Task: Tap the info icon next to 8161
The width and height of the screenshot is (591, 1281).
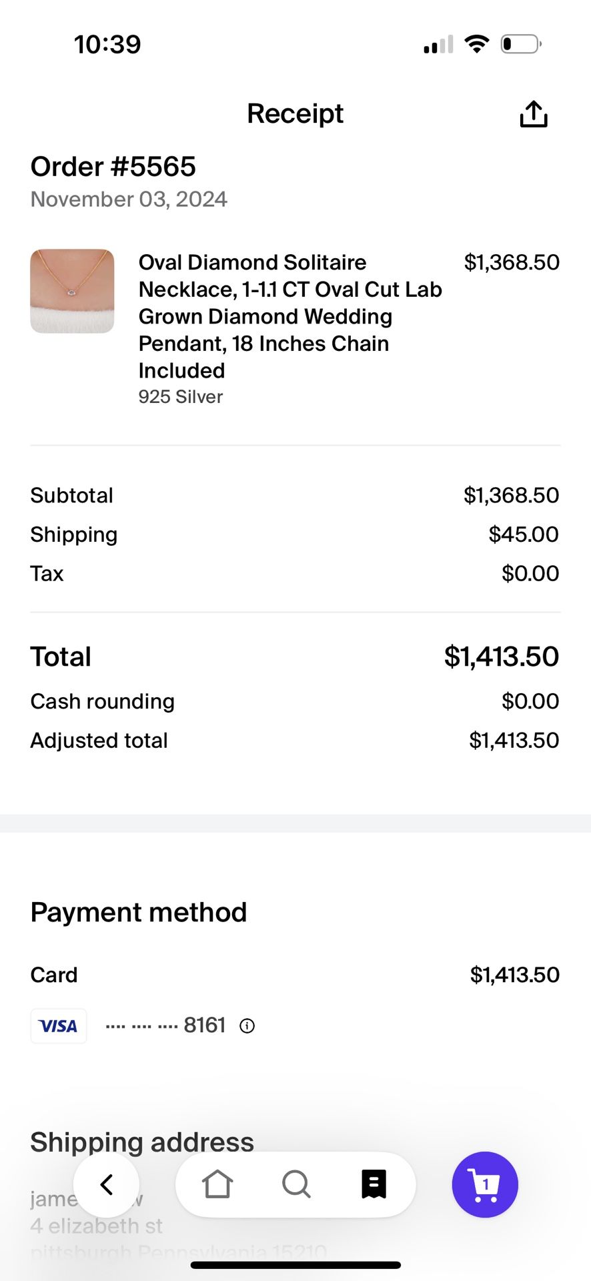Action: click(247, 1026)
